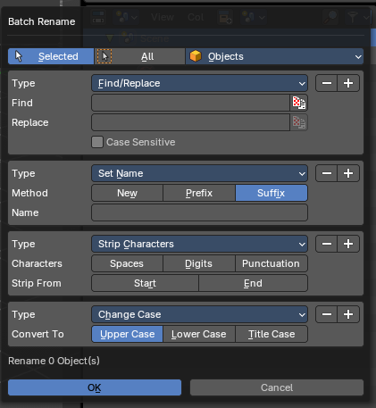Toggle Strip From Start
This screenshot has width=376, height=408.
pos(145,283)
